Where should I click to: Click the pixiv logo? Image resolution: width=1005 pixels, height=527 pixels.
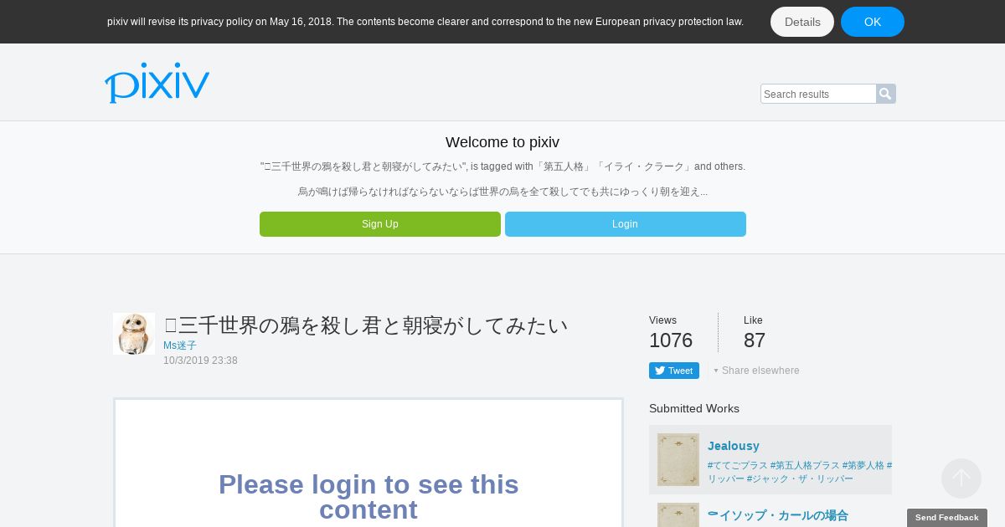(157, 83)
